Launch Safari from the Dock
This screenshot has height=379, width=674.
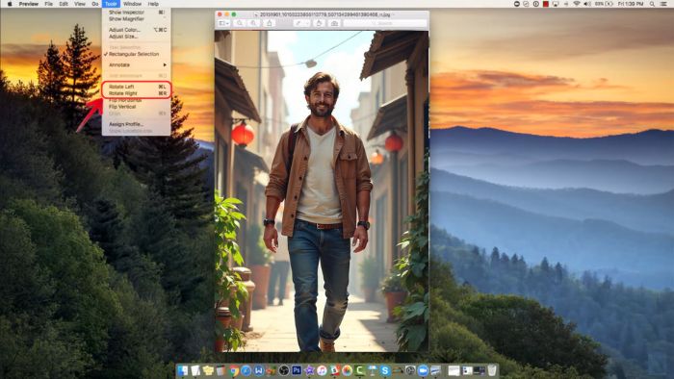pyautogui.click(x=246, y=370)
